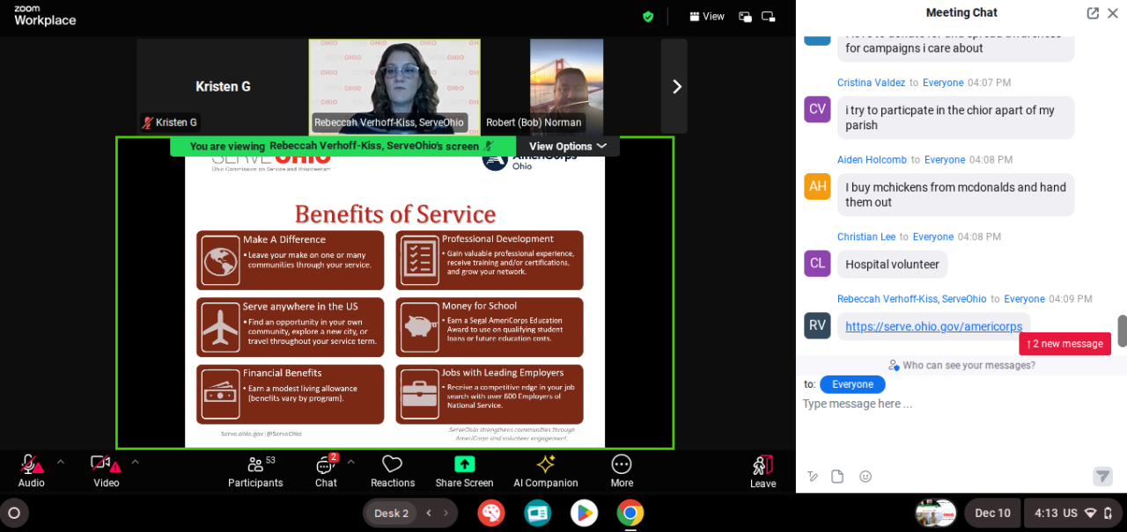Click the mchickens from mcdonalds message
This screenshot has width=1127, height=532.
[x=955, y=194]
